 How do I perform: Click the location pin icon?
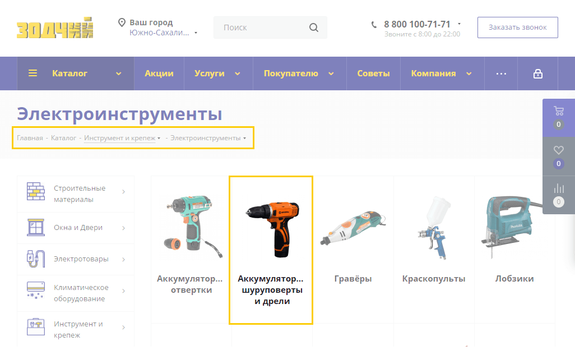(122, 22)
